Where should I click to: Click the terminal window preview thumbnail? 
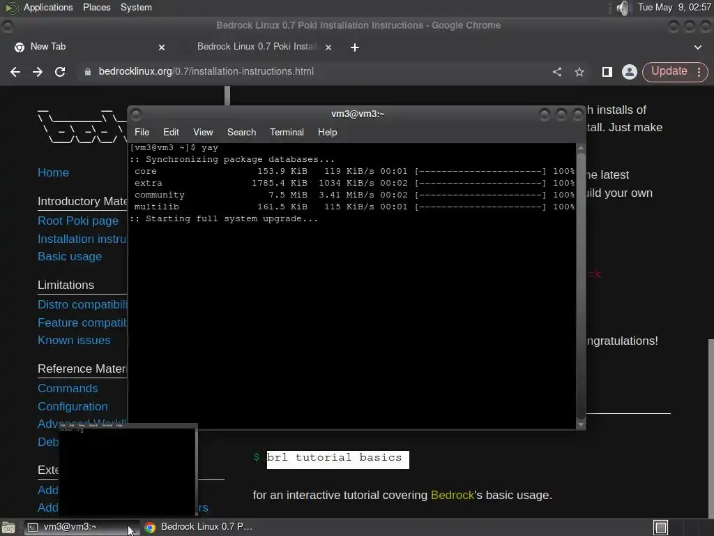pyautogui.click(x=128, y=470)
